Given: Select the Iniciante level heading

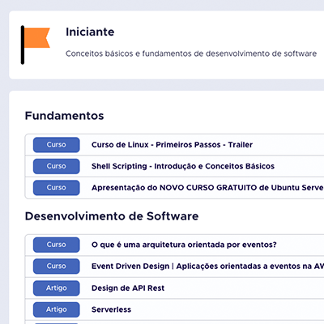Looking at the screenshot, I should click(90, 32).
